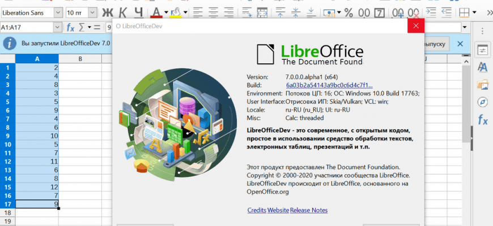The height and width of the screenshot is (226, 493).
Task: Align cell content to bottom
Action: 311,12
